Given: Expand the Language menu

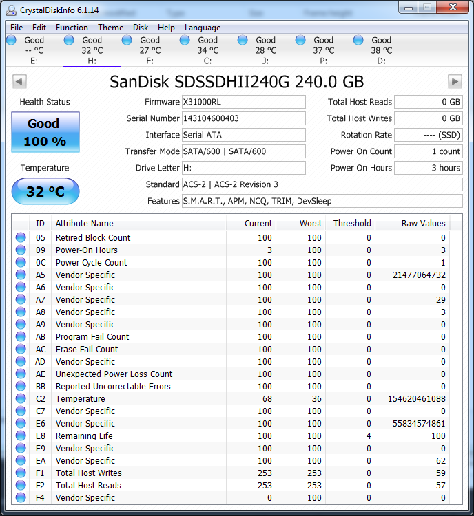Looking at the screenshot, I should [x=203, y=28].
